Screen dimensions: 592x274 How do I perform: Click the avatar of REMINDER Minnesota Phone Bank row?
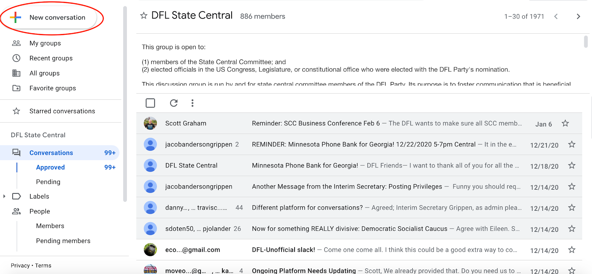[x=150, y=144]
